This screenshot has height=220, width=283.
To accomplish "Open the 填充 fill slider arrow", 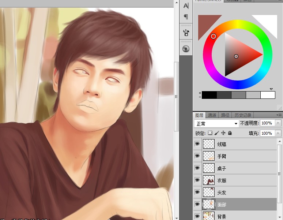I will click(278, 133).
